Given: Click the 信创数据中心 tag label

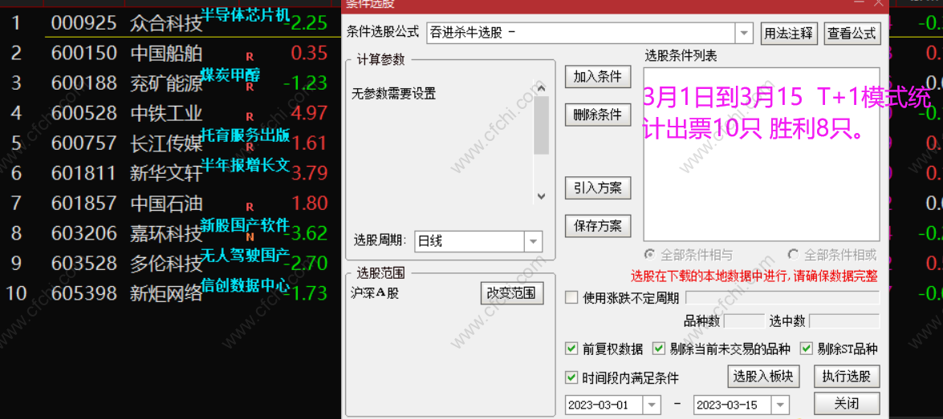Looking at the screenshot, I should pos(245,285).
